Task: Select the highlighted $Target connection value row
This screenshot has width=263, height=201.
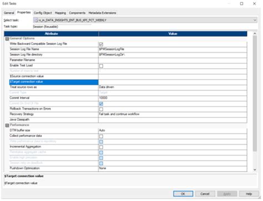Action: point(54,82)
